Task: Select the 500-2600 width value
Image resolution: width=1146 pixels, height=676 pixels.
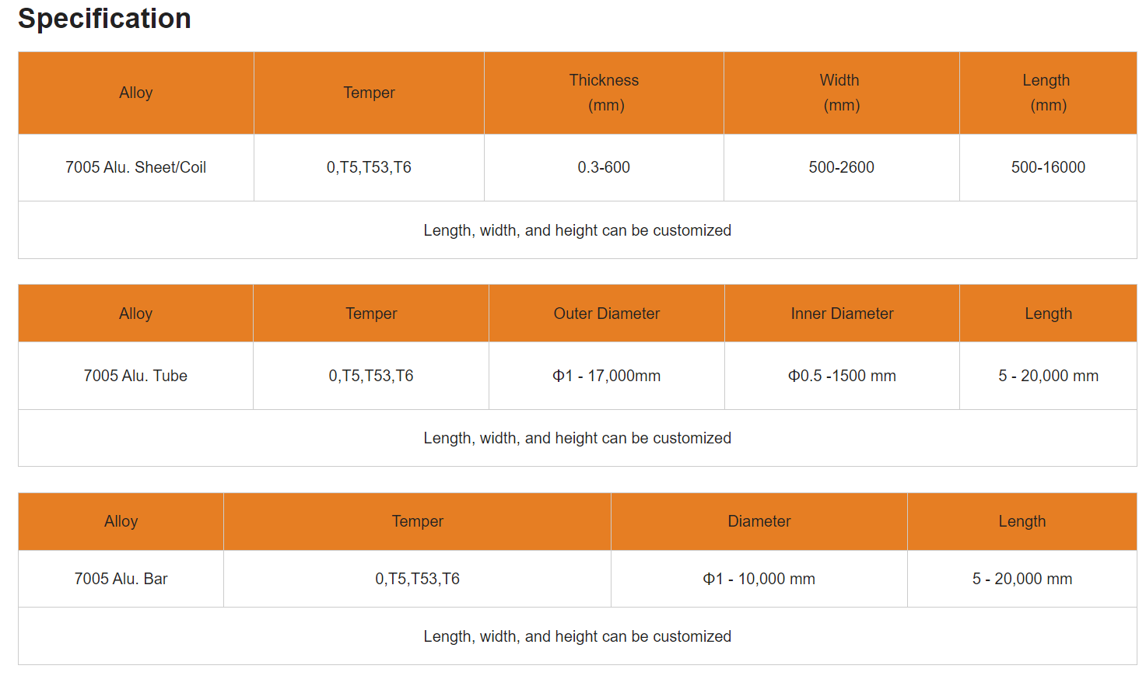Action: click(841, 167)
